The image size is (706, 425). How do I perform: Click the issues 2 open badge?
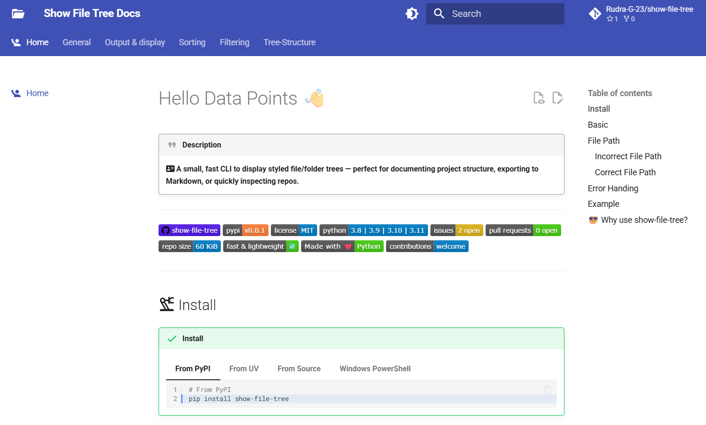(x=456, y=230)
